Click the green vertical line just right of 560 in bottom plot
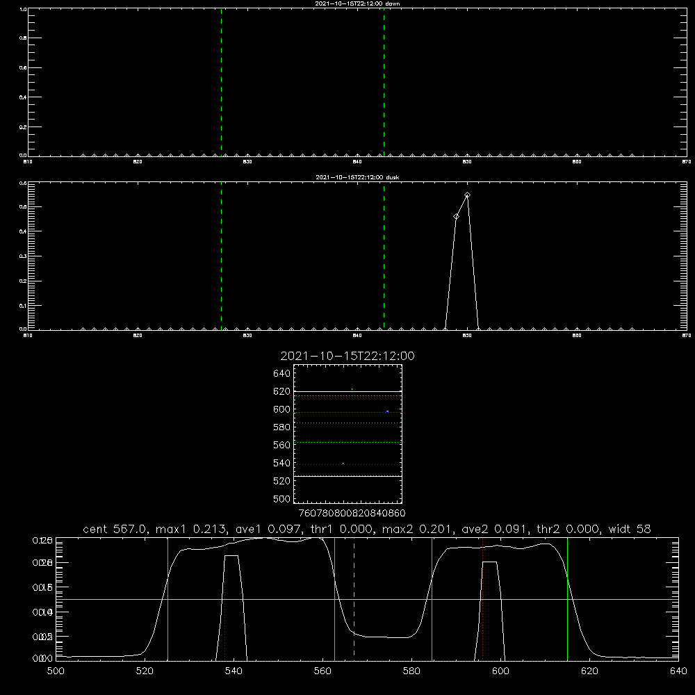This screenshot has height=695, width=695. 335,598
